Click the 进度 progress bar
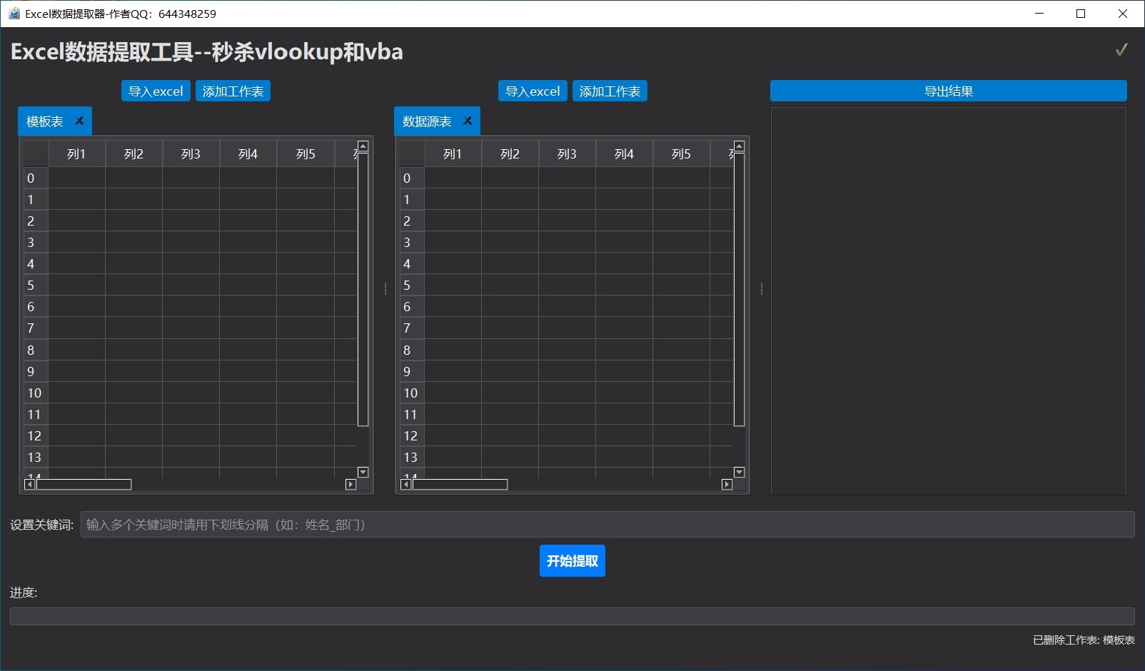The width and height of the screenshot is (1145, 671). point(572,616)
